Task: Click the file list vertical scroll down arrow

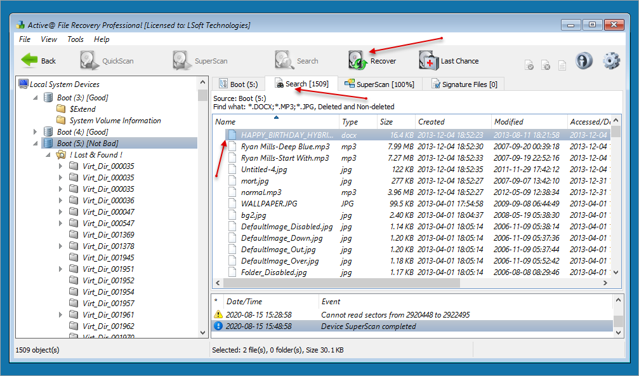Action: pos(616,272)
